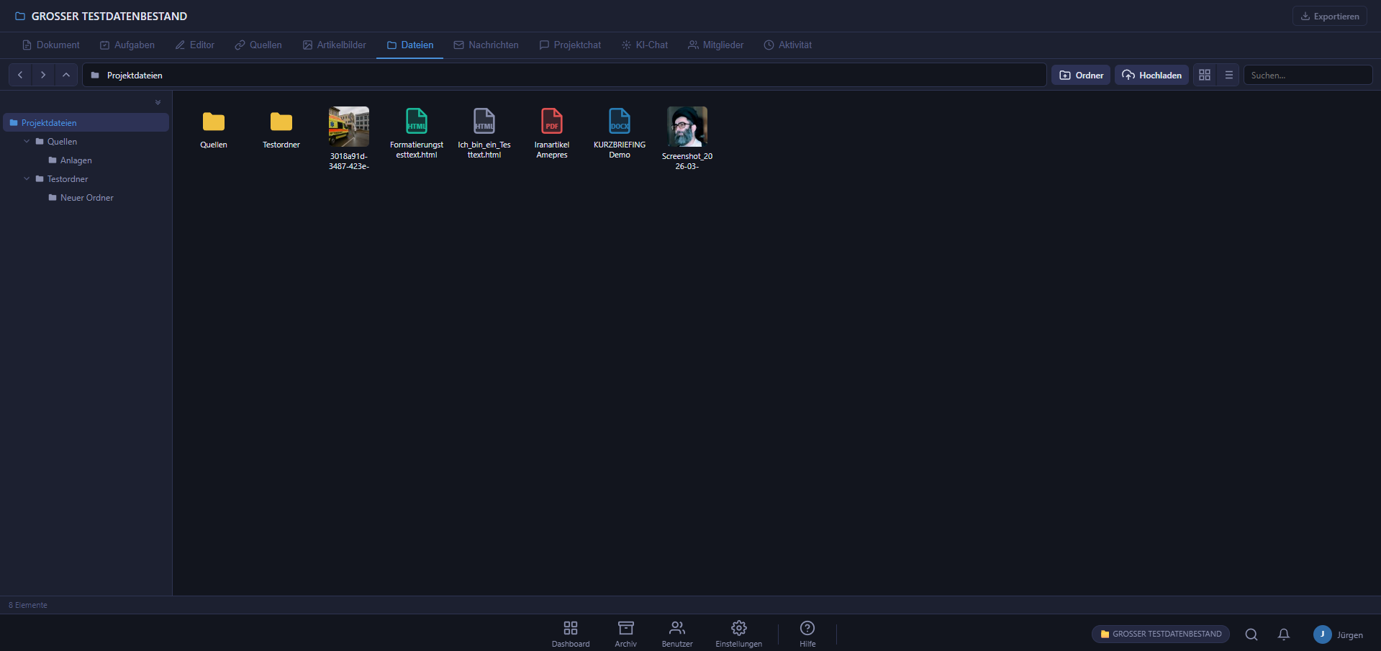Click the Hochladen upload button
The height and width of the screenshot is (651, 1381).
[x=1151, y=75]
